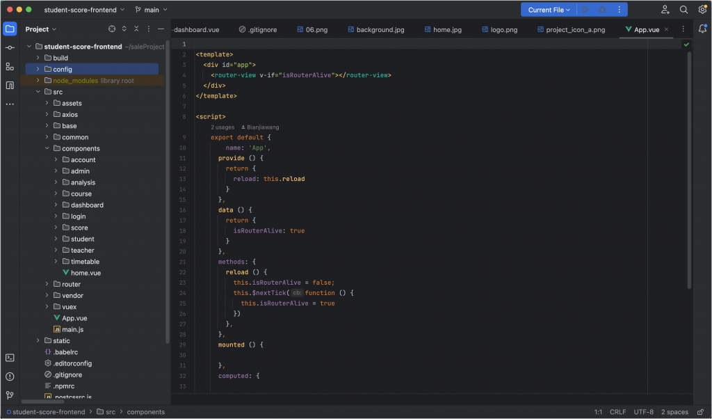This screenshot has width=712, height=419.
Task: Collapse the components folder
Action: [47, 148]
